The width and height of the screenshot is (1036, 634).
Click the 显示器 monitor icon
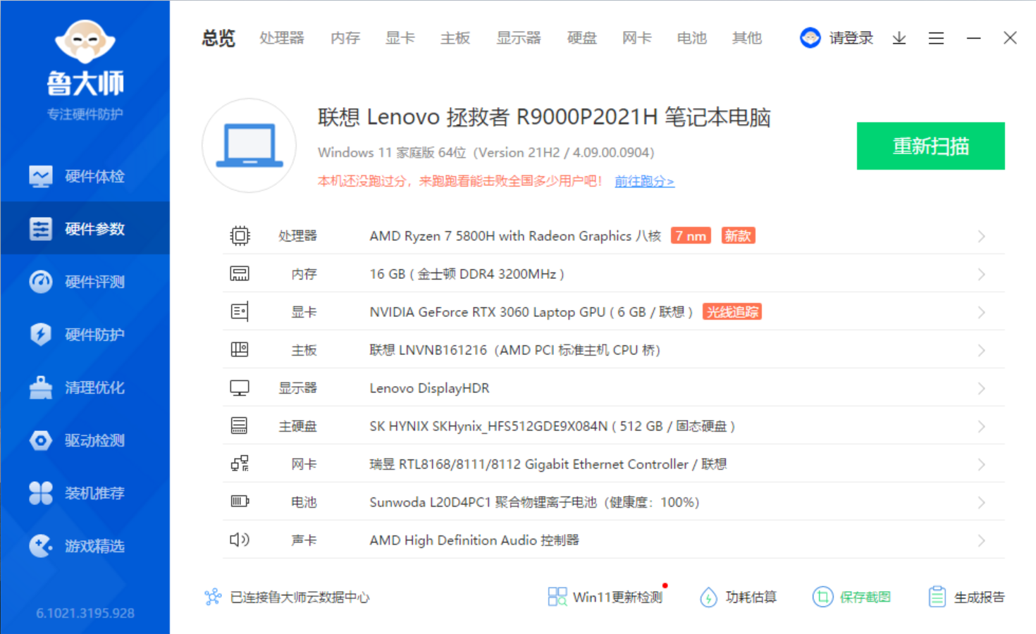[x=240, y=387]
